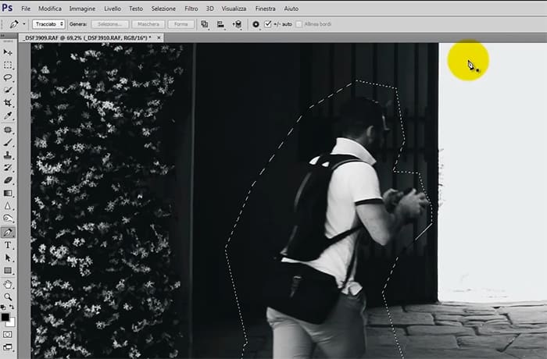Open path operations icon in options bar
The width and height of the screenshot is (547, 359).
point(205,24)
